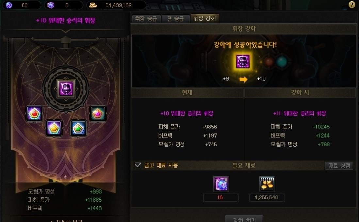Select the green gem slot
359x222 pixels.
point(78,128)
